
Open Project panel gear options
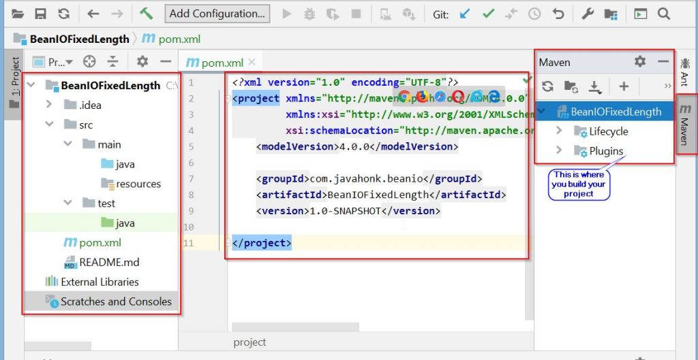click(142, 61)
